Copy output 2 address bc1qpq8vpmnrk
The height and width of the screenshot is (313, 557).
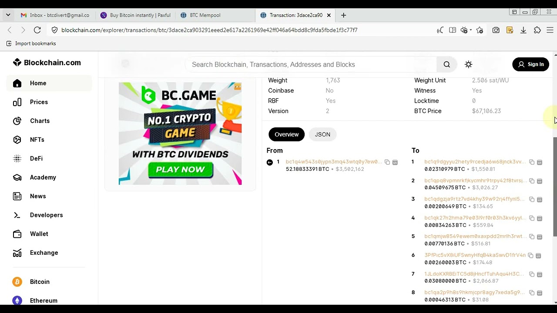[x=532, y=181]
